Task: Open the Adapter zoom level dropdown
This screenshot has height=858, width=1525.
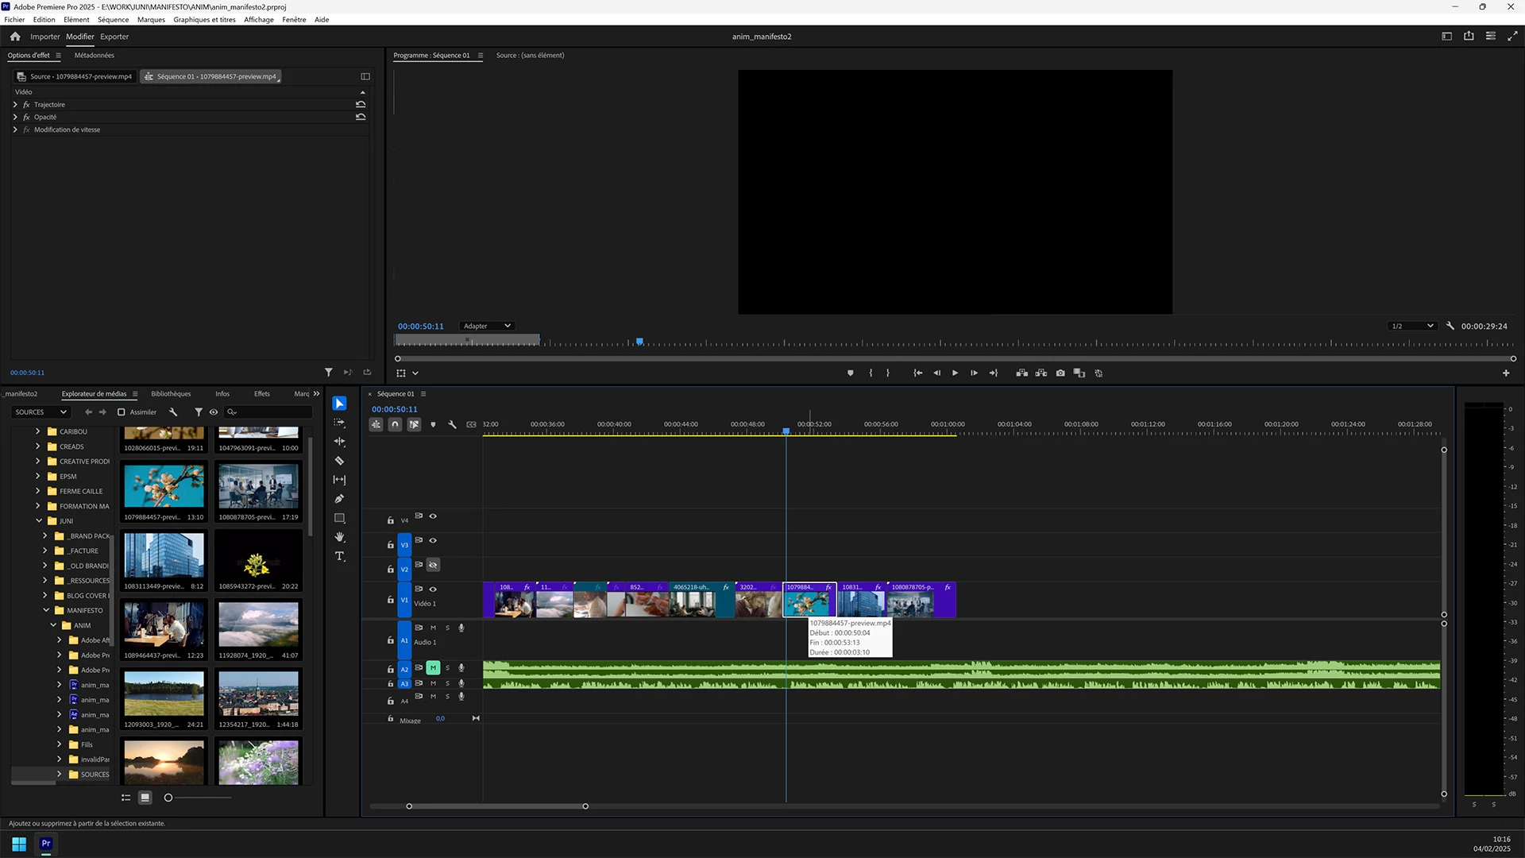Action: [487, 326]
